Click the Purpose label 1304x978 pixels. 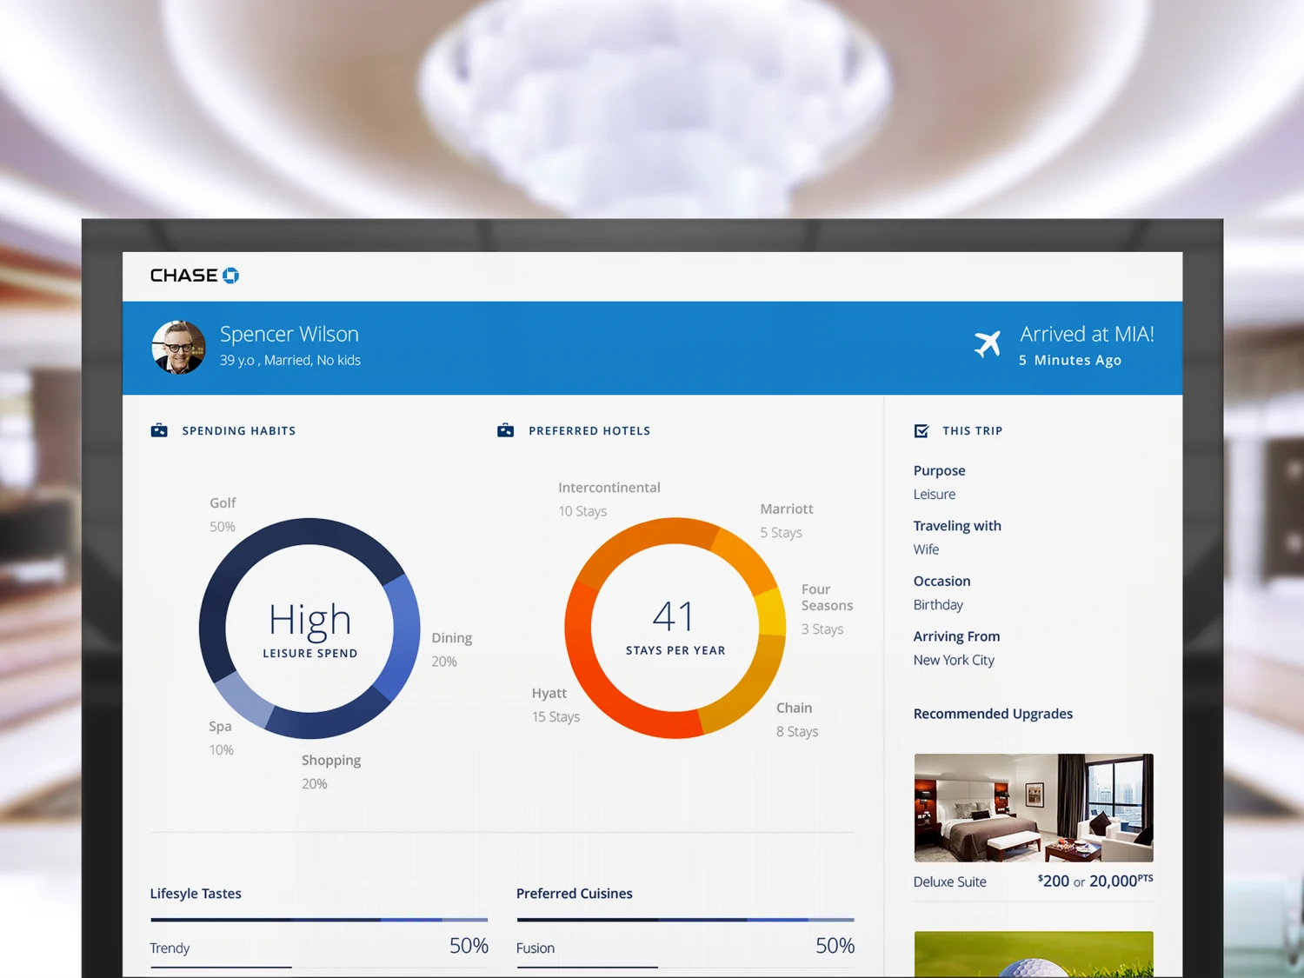[940, 470]
